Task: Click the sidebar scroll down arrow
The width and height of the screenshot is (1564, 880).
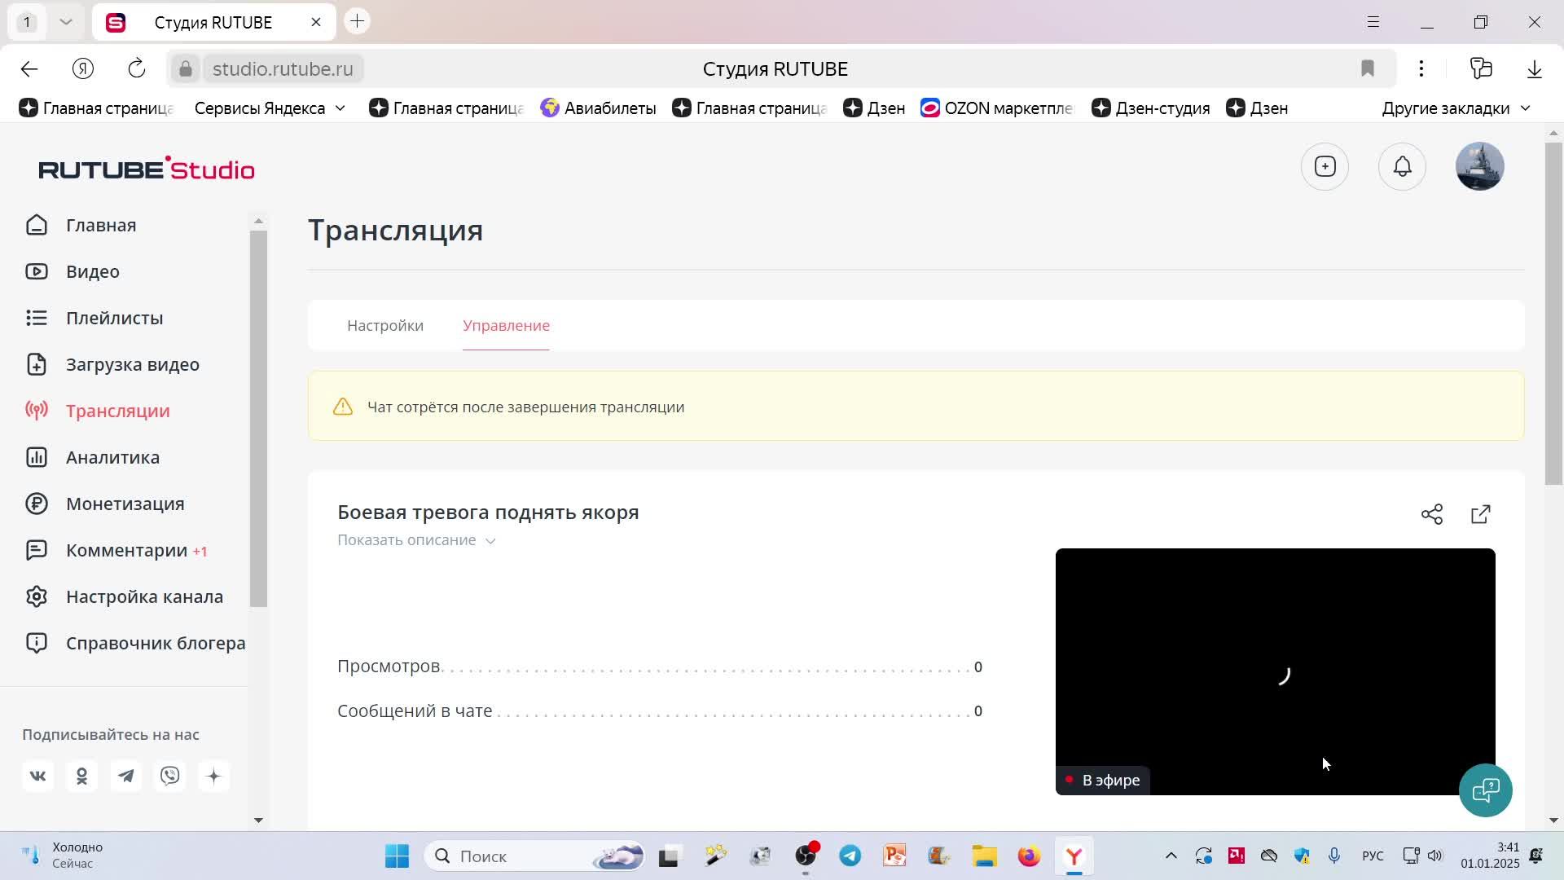Action: 258,820
